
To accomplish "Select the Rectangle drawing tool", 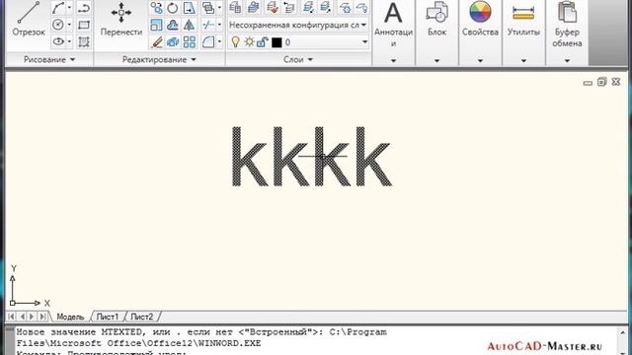I will [x=83, y=25].
